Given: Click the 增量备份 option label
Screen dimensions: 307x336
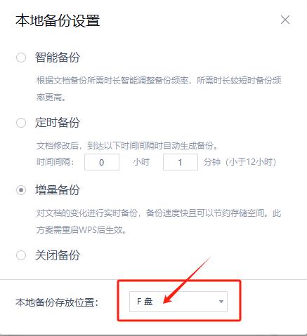Looking at the screenshot, I should (58, 190).
